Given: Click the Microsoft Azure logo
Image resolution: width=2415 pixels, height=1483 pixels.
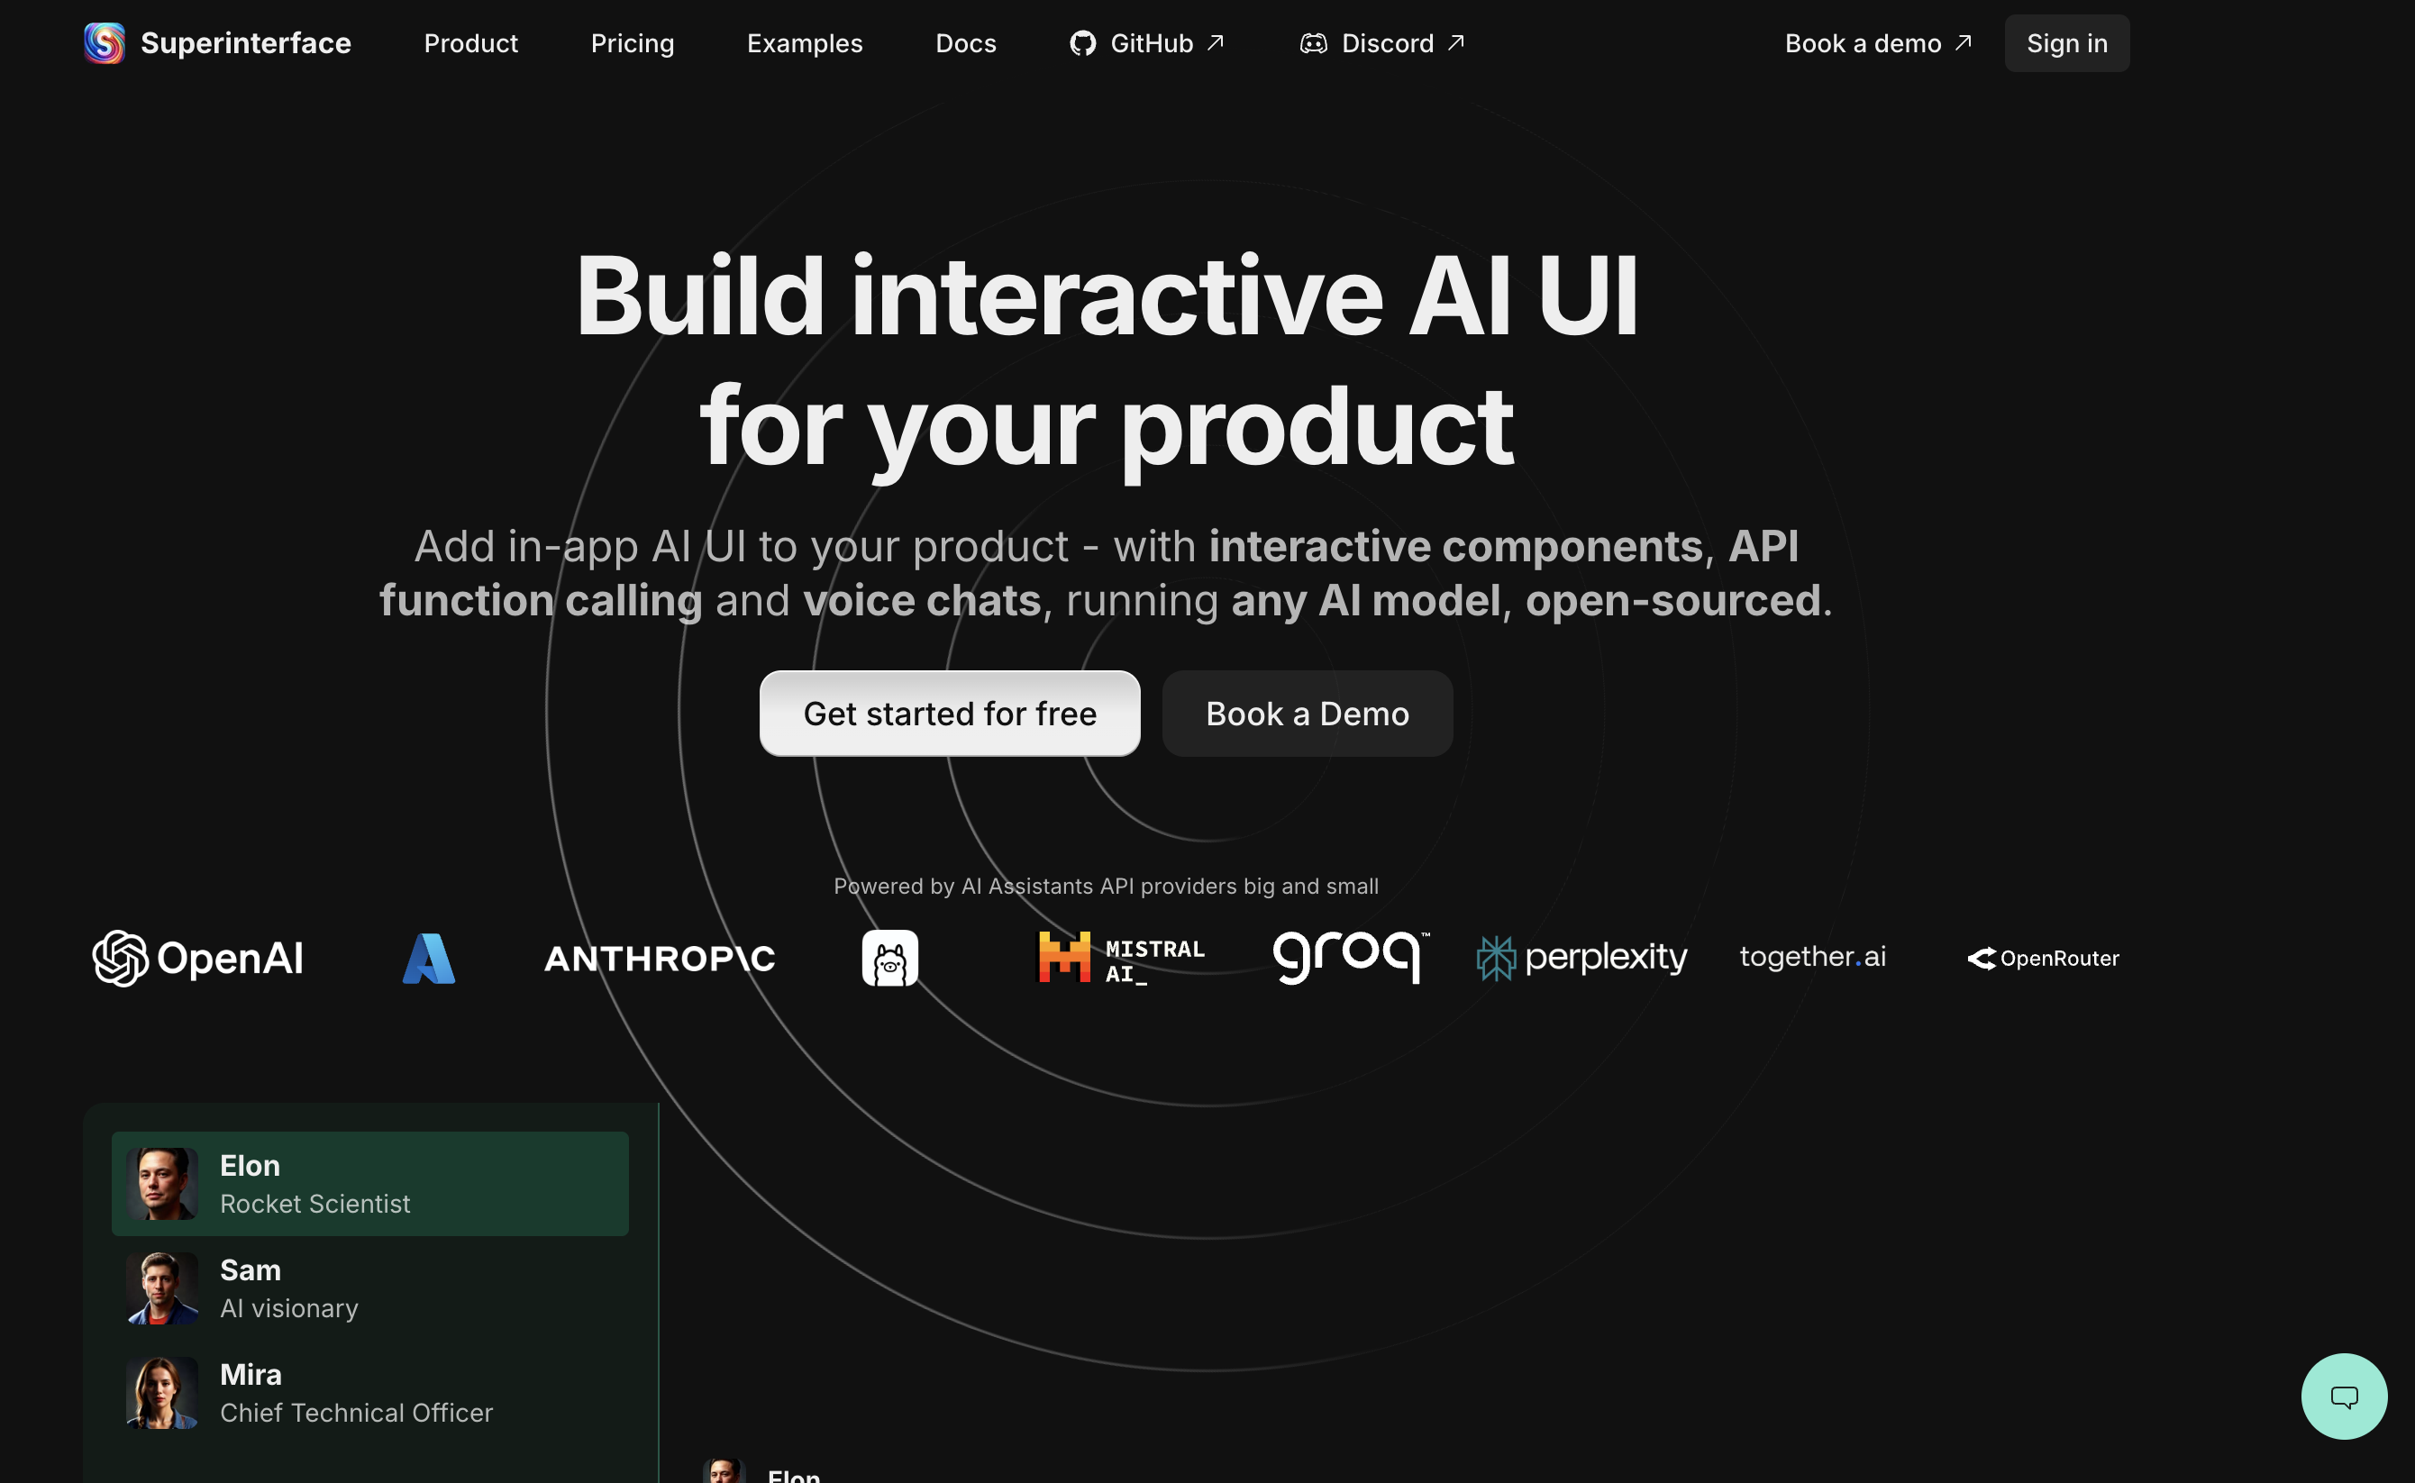Looking at the screenshot, I should point(429,959).
